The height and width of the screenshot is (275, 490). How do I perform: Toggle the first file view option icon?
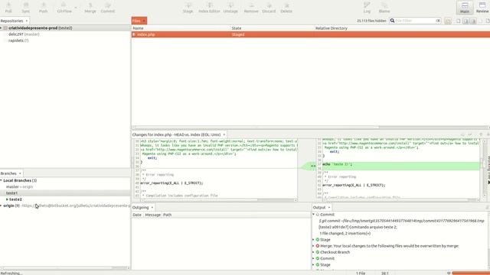pos(448,21)
